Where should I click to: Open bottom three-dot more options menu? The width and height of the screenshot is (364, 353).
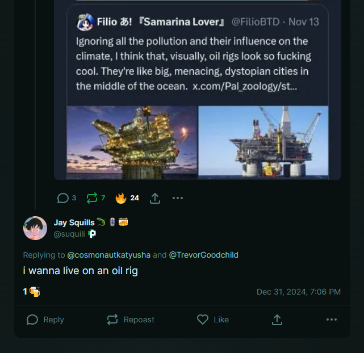tap(332, 320)
